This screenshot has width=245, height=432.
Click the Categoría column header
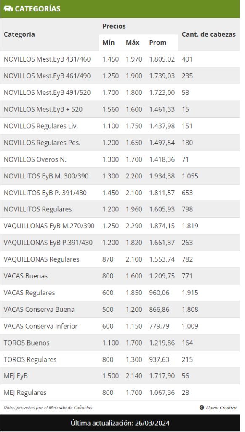tap(19, 35)
